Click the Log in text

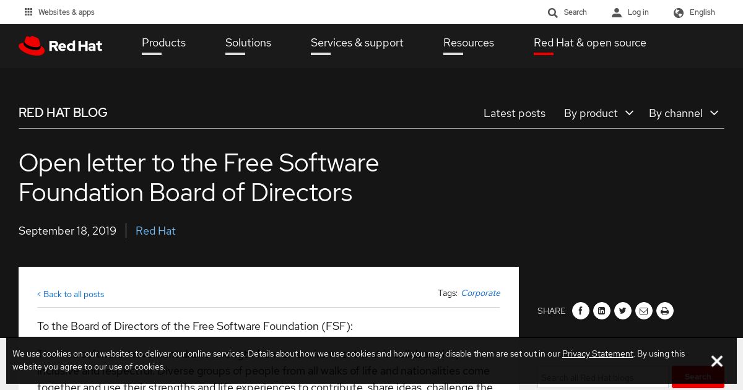pyautogui.click(x=638, y=12)
